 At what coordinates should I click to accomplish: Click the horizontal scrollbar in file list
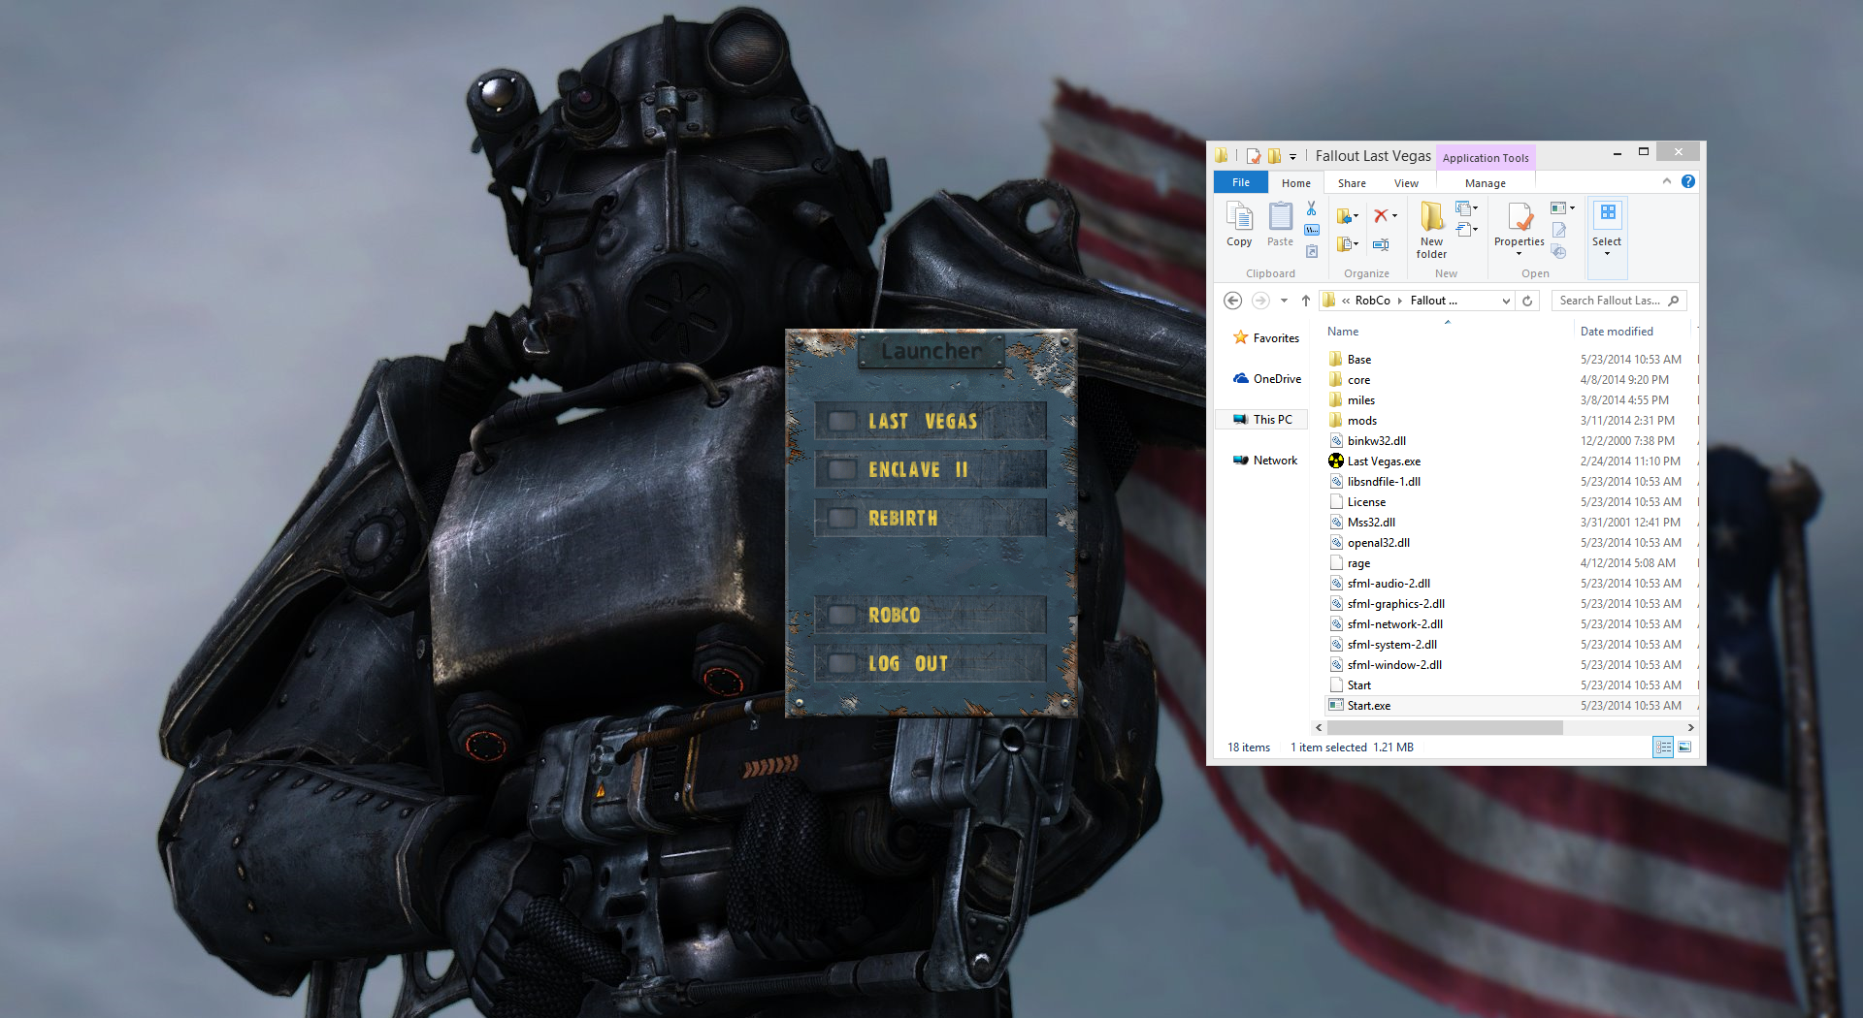pyautogui.click(x=1445, y=727)
